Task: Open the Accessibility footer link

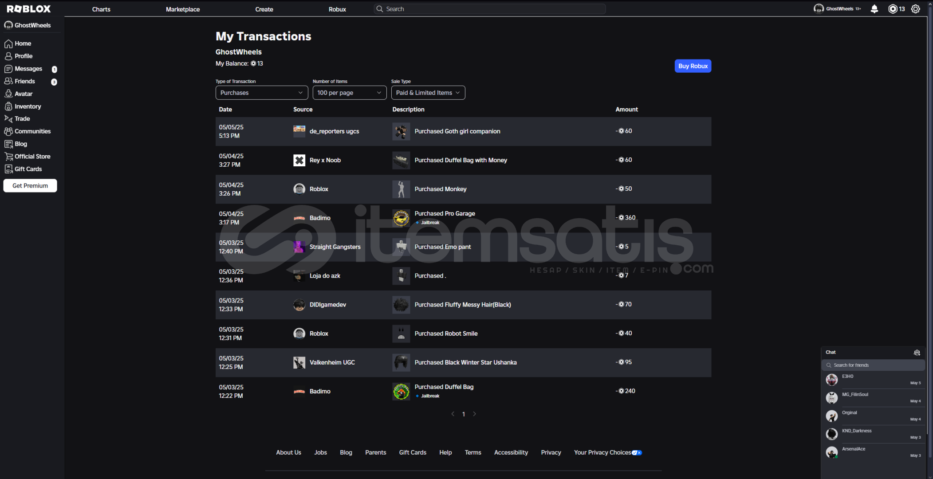Action: (x=511, y=452)
